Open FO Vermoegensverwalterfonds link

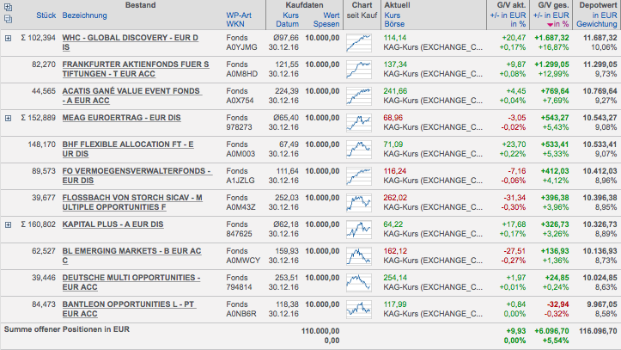[x=137, y=175]
